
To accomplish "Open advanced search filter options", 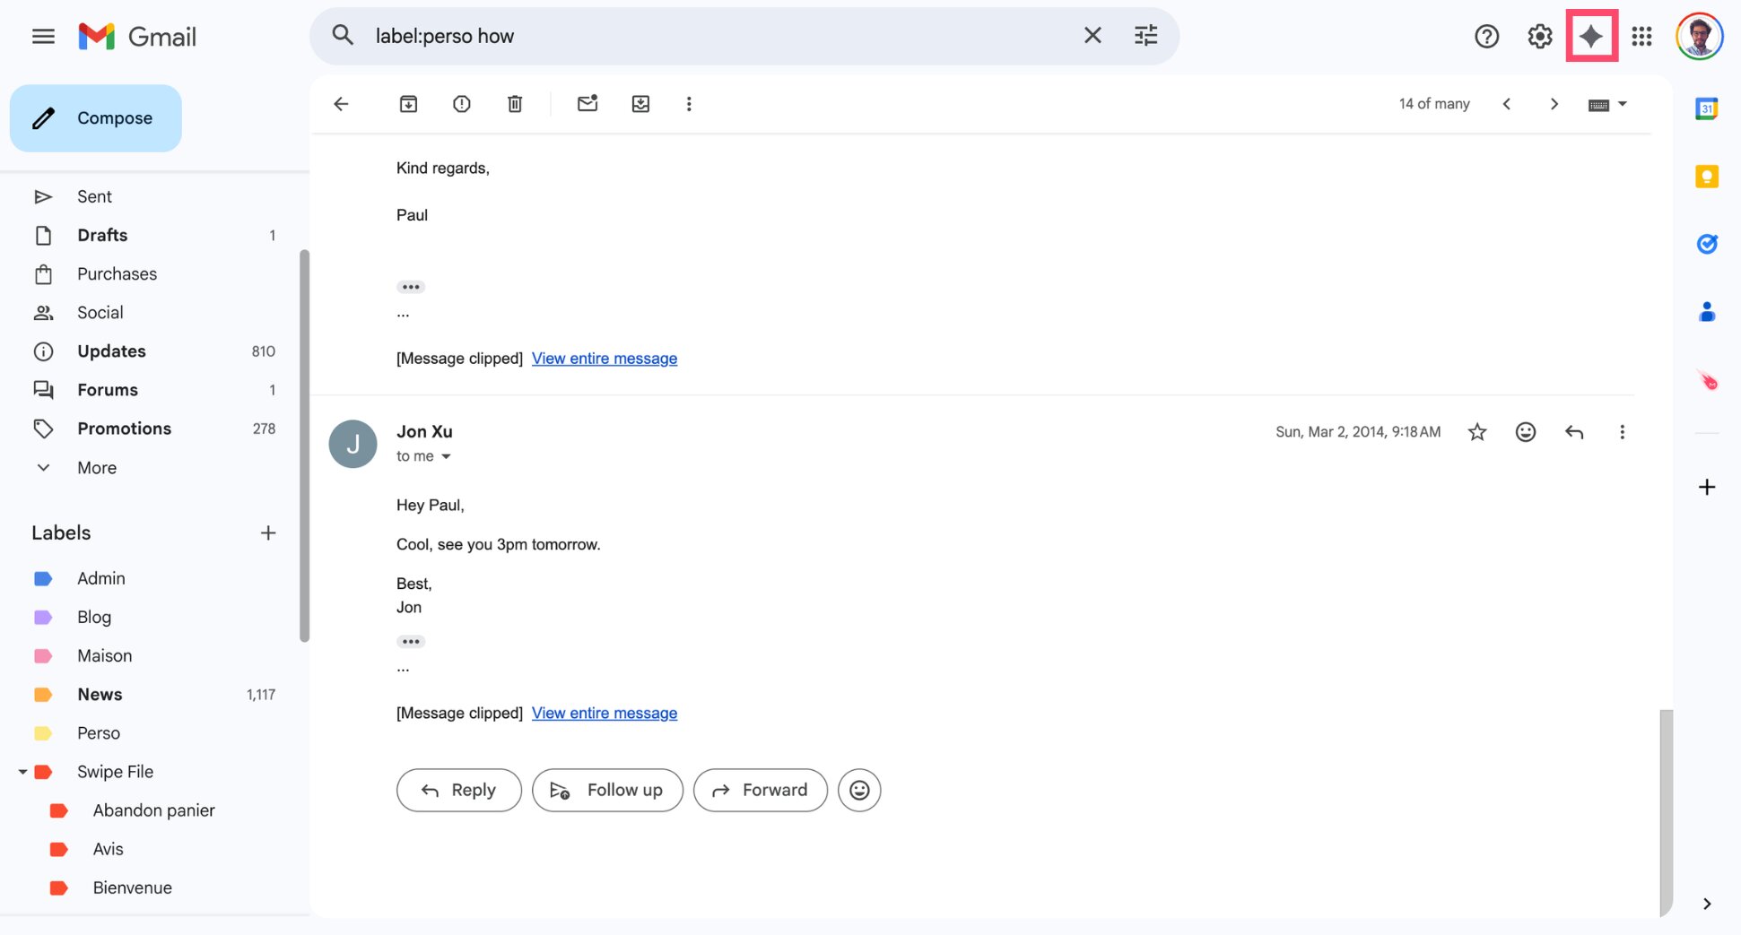I will point(1145,35).
